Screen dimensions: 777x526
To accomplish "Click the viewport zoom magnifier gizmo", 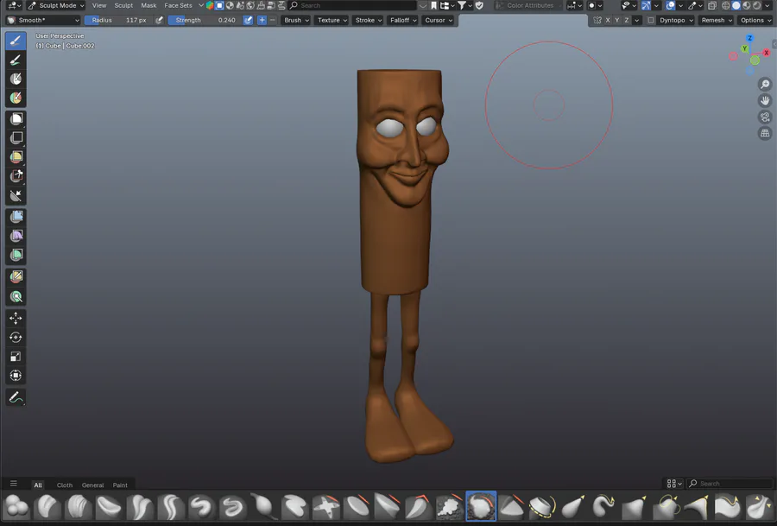I will pyautogui.click(x=765, y=85).
